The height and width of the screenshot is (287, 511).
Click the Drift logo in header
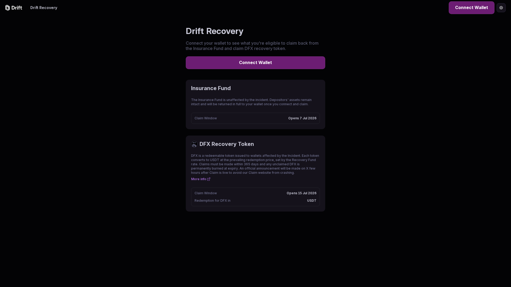(14, 8)
